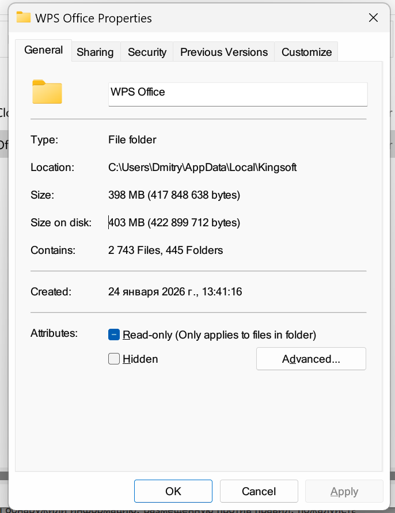Close the WPS Office Properties dialog
The image size is (395, 513).
pos(373,18)
